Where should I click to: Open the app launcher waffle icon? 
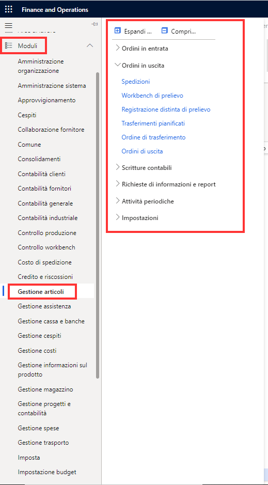(x=9, y=9)
